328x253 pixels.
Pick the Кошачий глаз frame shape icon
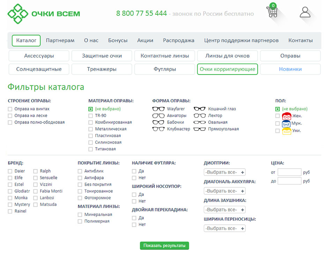(x=200, y=109)
